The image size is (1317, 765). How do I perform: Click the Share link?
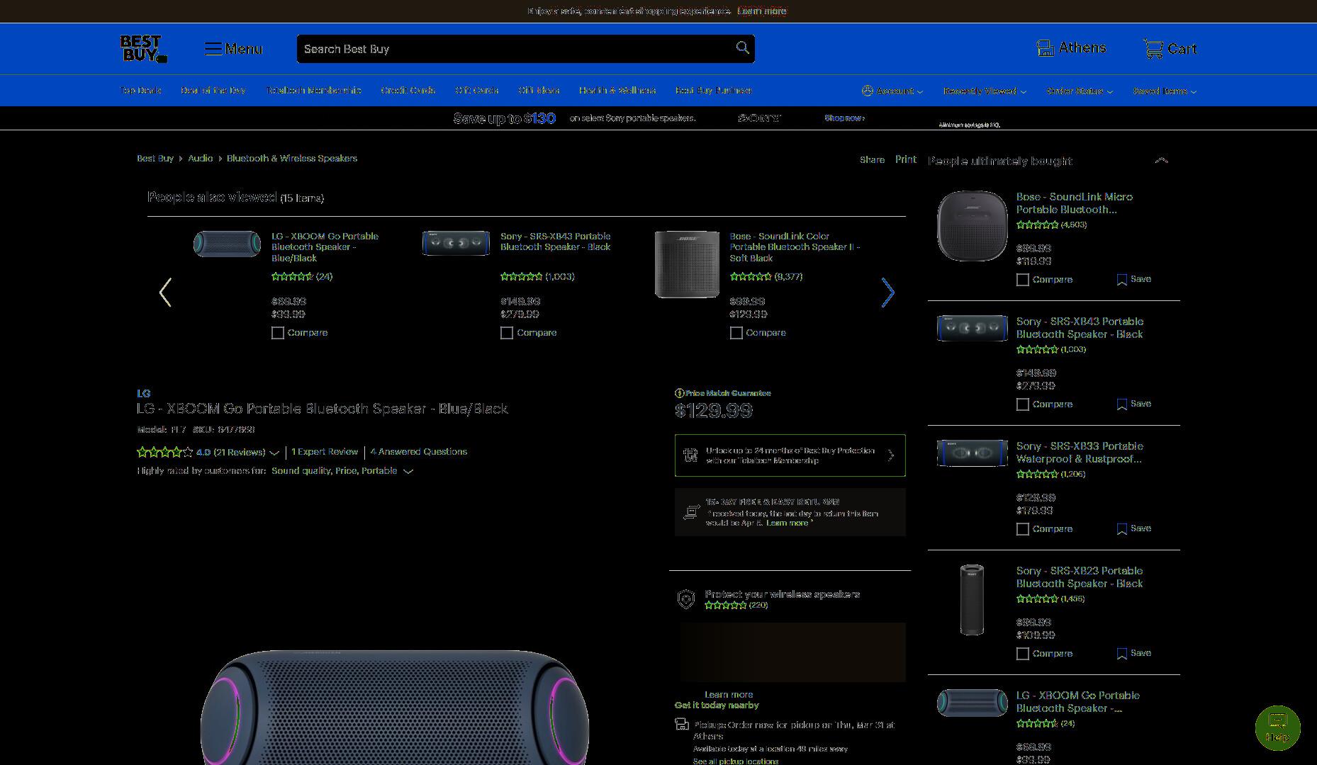point(872,159)
